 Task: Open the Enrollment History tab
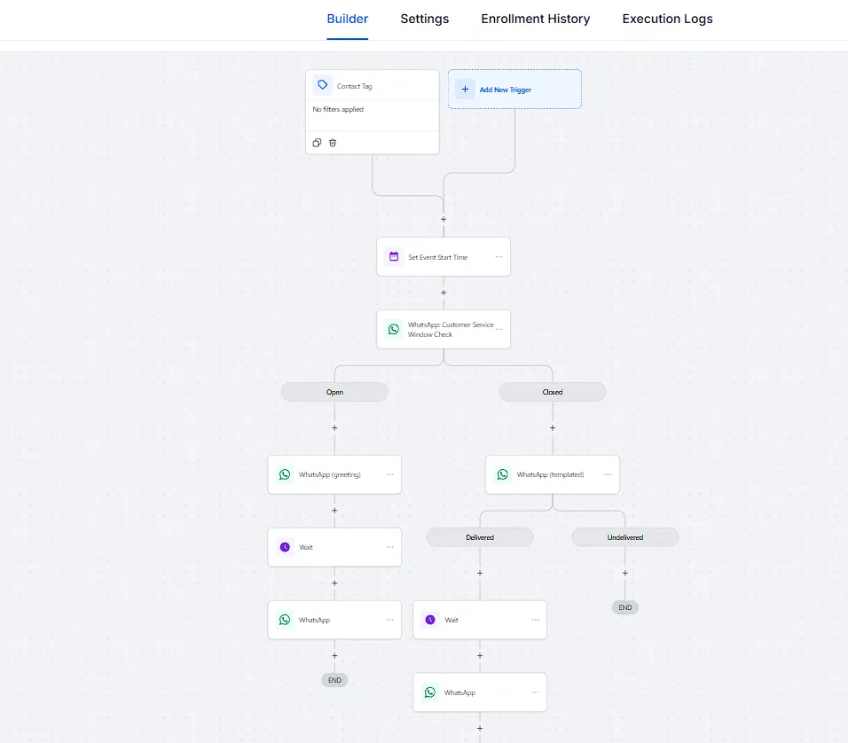pos(535,19)
